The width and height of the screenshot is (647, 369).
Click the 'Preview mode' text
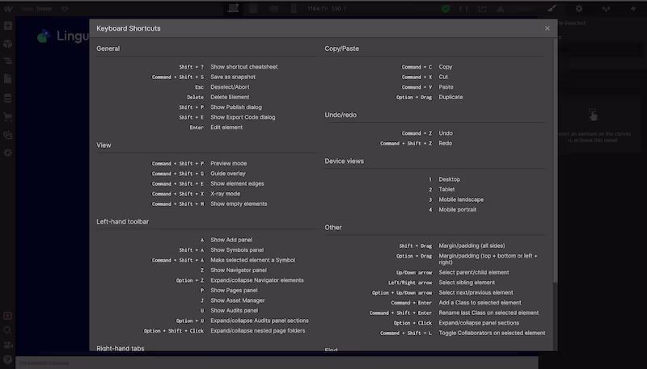[x=229, y=163]
